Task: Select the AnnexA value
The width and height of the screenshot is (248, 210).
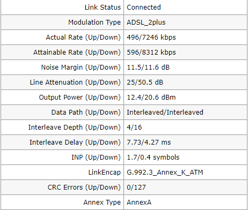Action: [x=139, y=202]
